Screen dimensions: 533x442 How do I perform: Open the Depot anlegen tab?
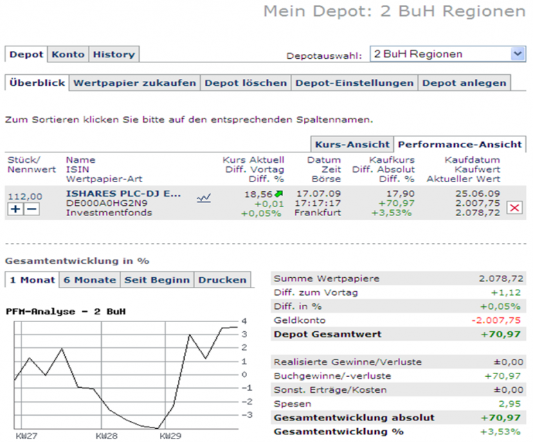coord(464,83)
